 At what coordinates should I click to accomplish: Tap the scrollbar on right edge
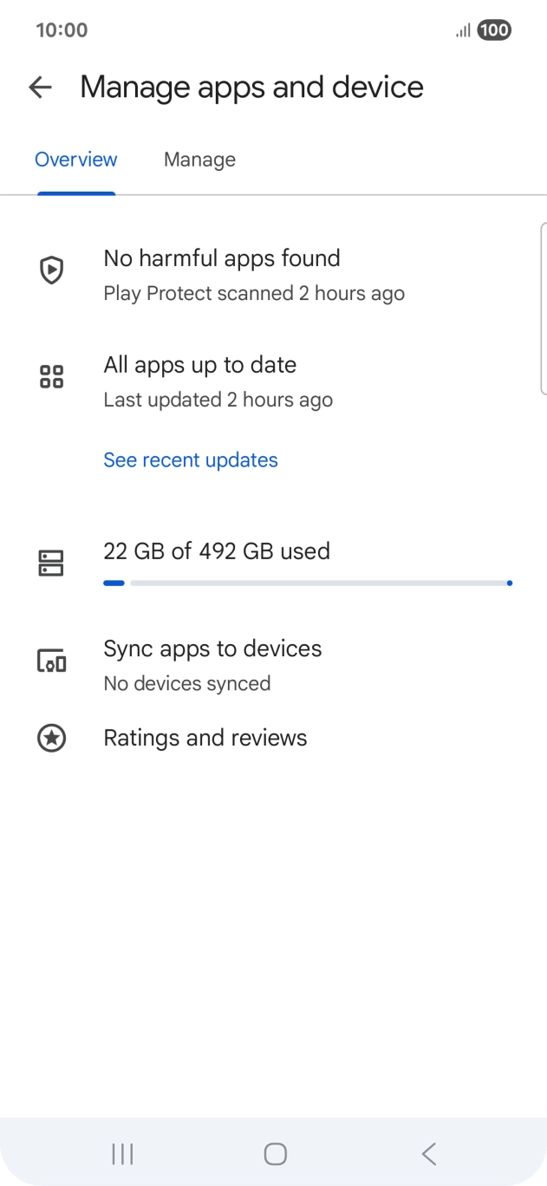coord(543,308)
